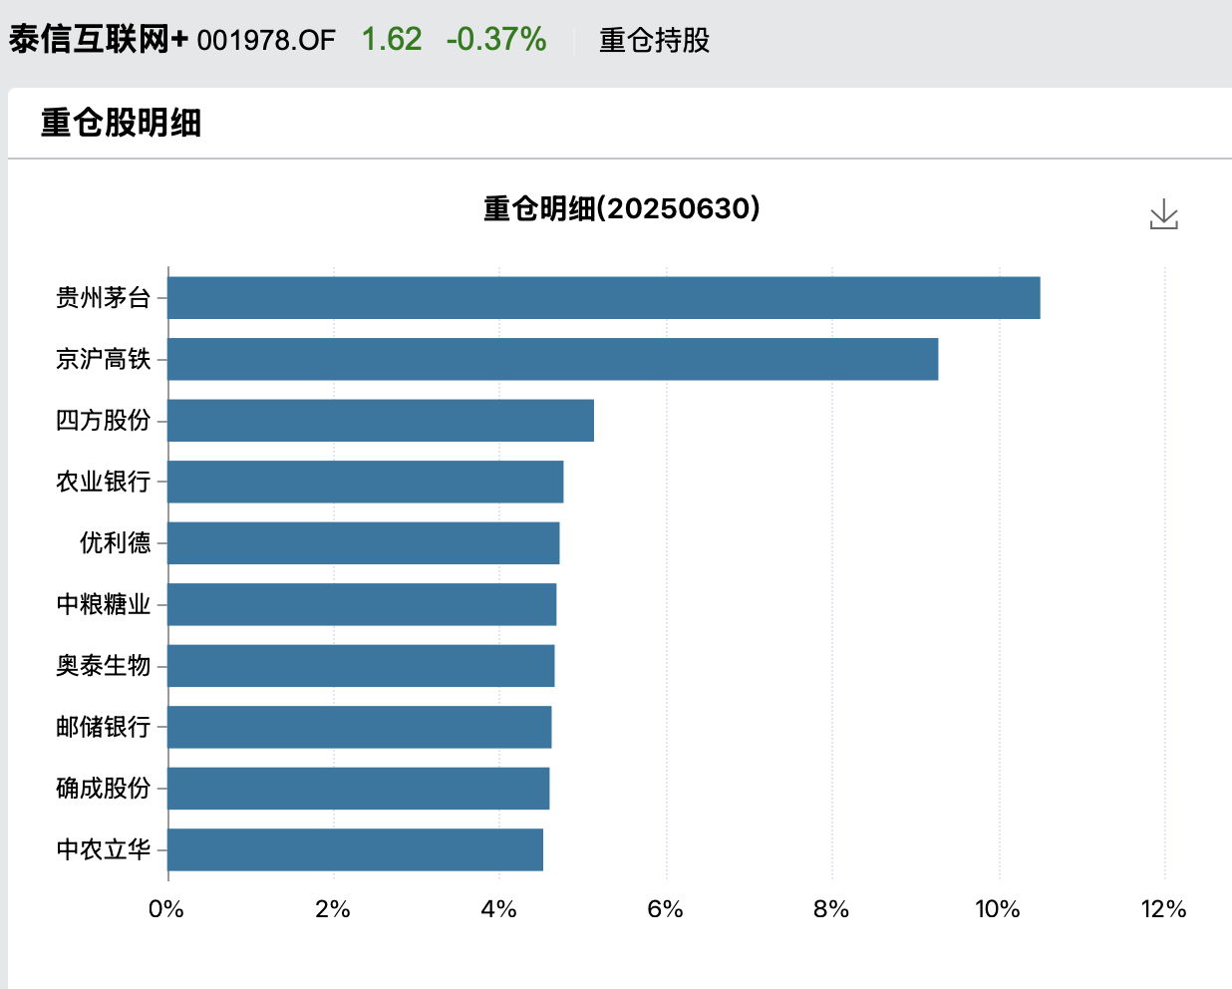Image resolution: width=1232 pixels, height=989 pixels.
Task: Click the -0.37% change value
Action: (x=495, y=40)
